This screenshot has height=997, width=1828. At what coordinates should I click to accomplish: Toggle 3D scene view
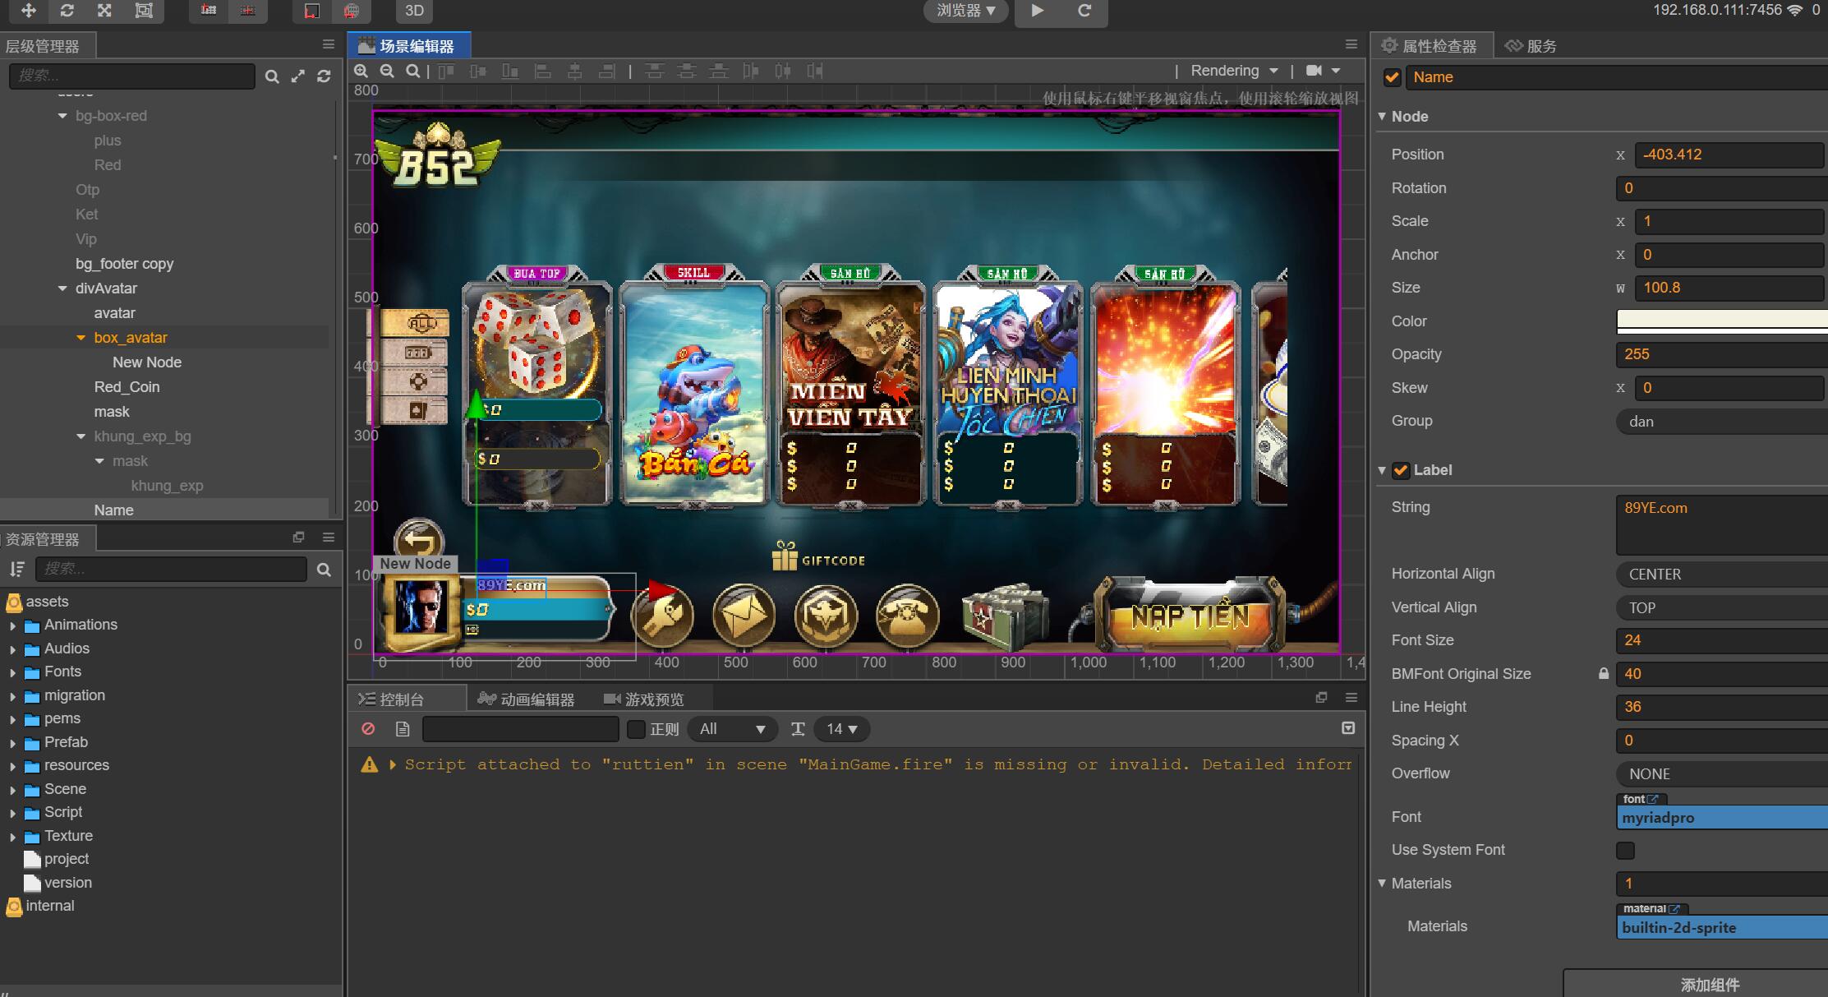pos(415,11)
